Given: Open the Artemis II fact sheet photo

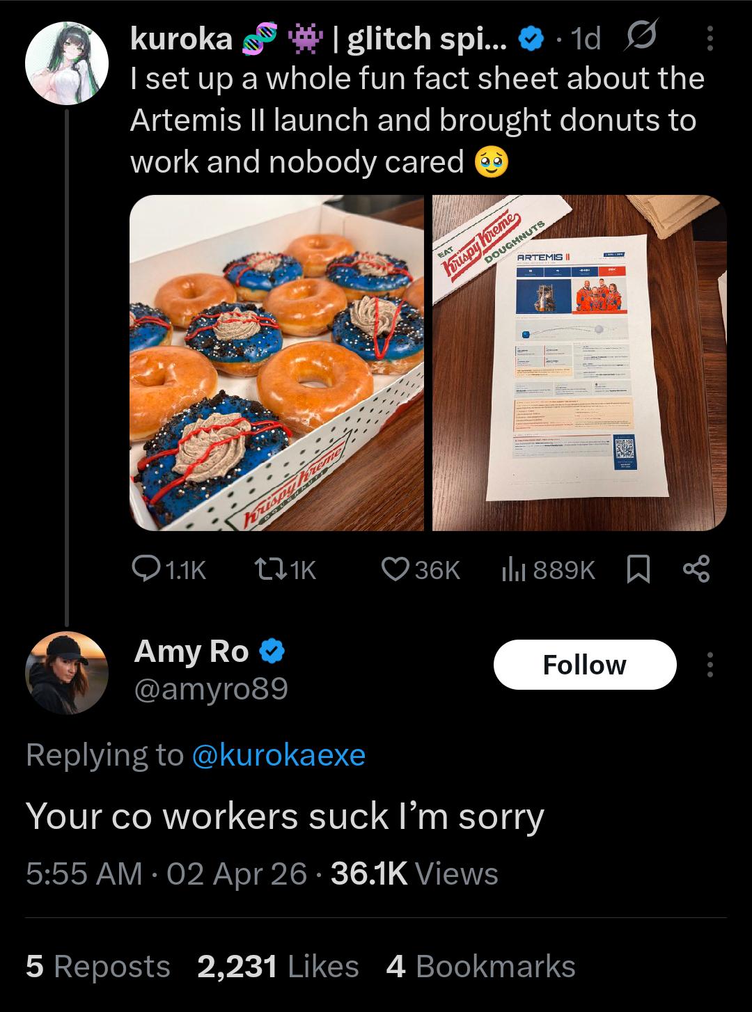Looking at the screenshot, I should (579, 363).
